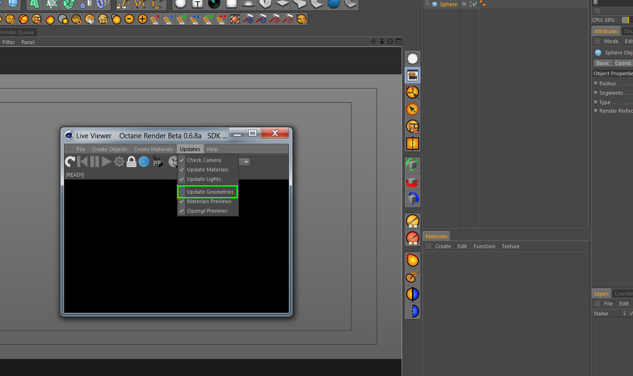
Task: Open the Create Objects menu
Action: [x=109, y=149]
